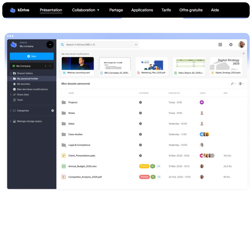Go to Offre gratuite page
This screenshot has height=252, width=252.
(x=191, y=10)
